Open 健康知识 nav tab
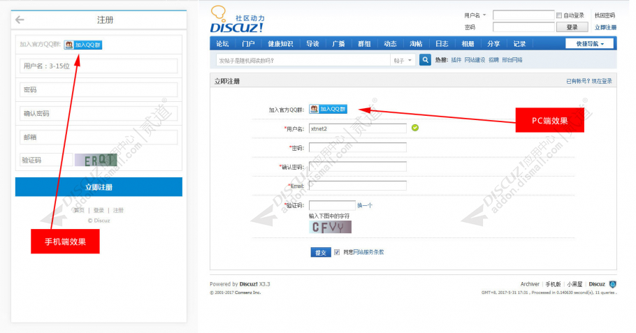 pyautogui.click(x=280, y=44)
